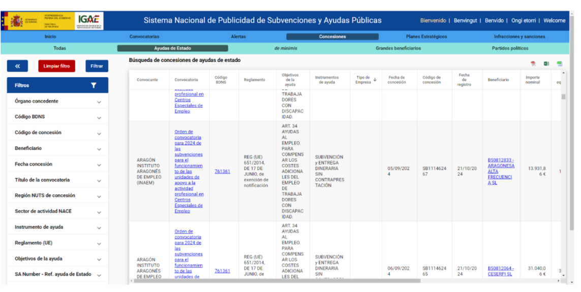Click the concession date 06/09/2024 cell
This screenshot has height=292, width=581.
coord(399,271)
